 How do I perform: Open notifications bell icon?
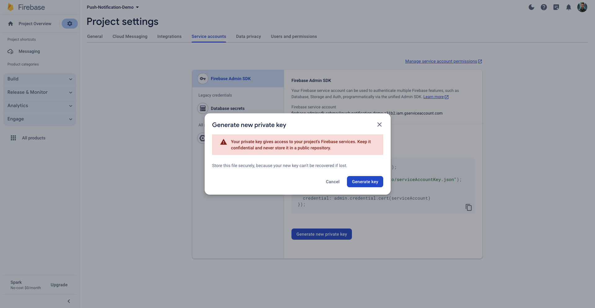click(569, 7)
